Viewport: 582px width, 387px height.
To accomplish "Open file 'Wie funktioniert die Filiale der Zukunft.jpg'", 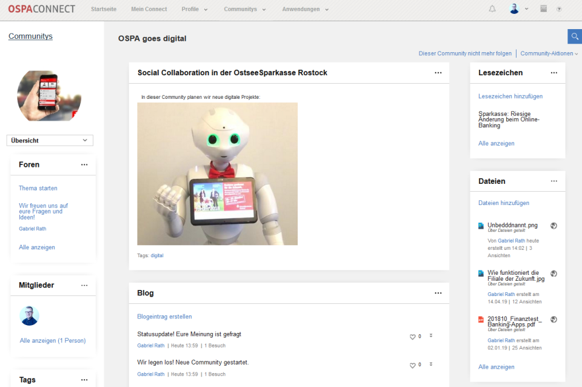I will 516,275.
